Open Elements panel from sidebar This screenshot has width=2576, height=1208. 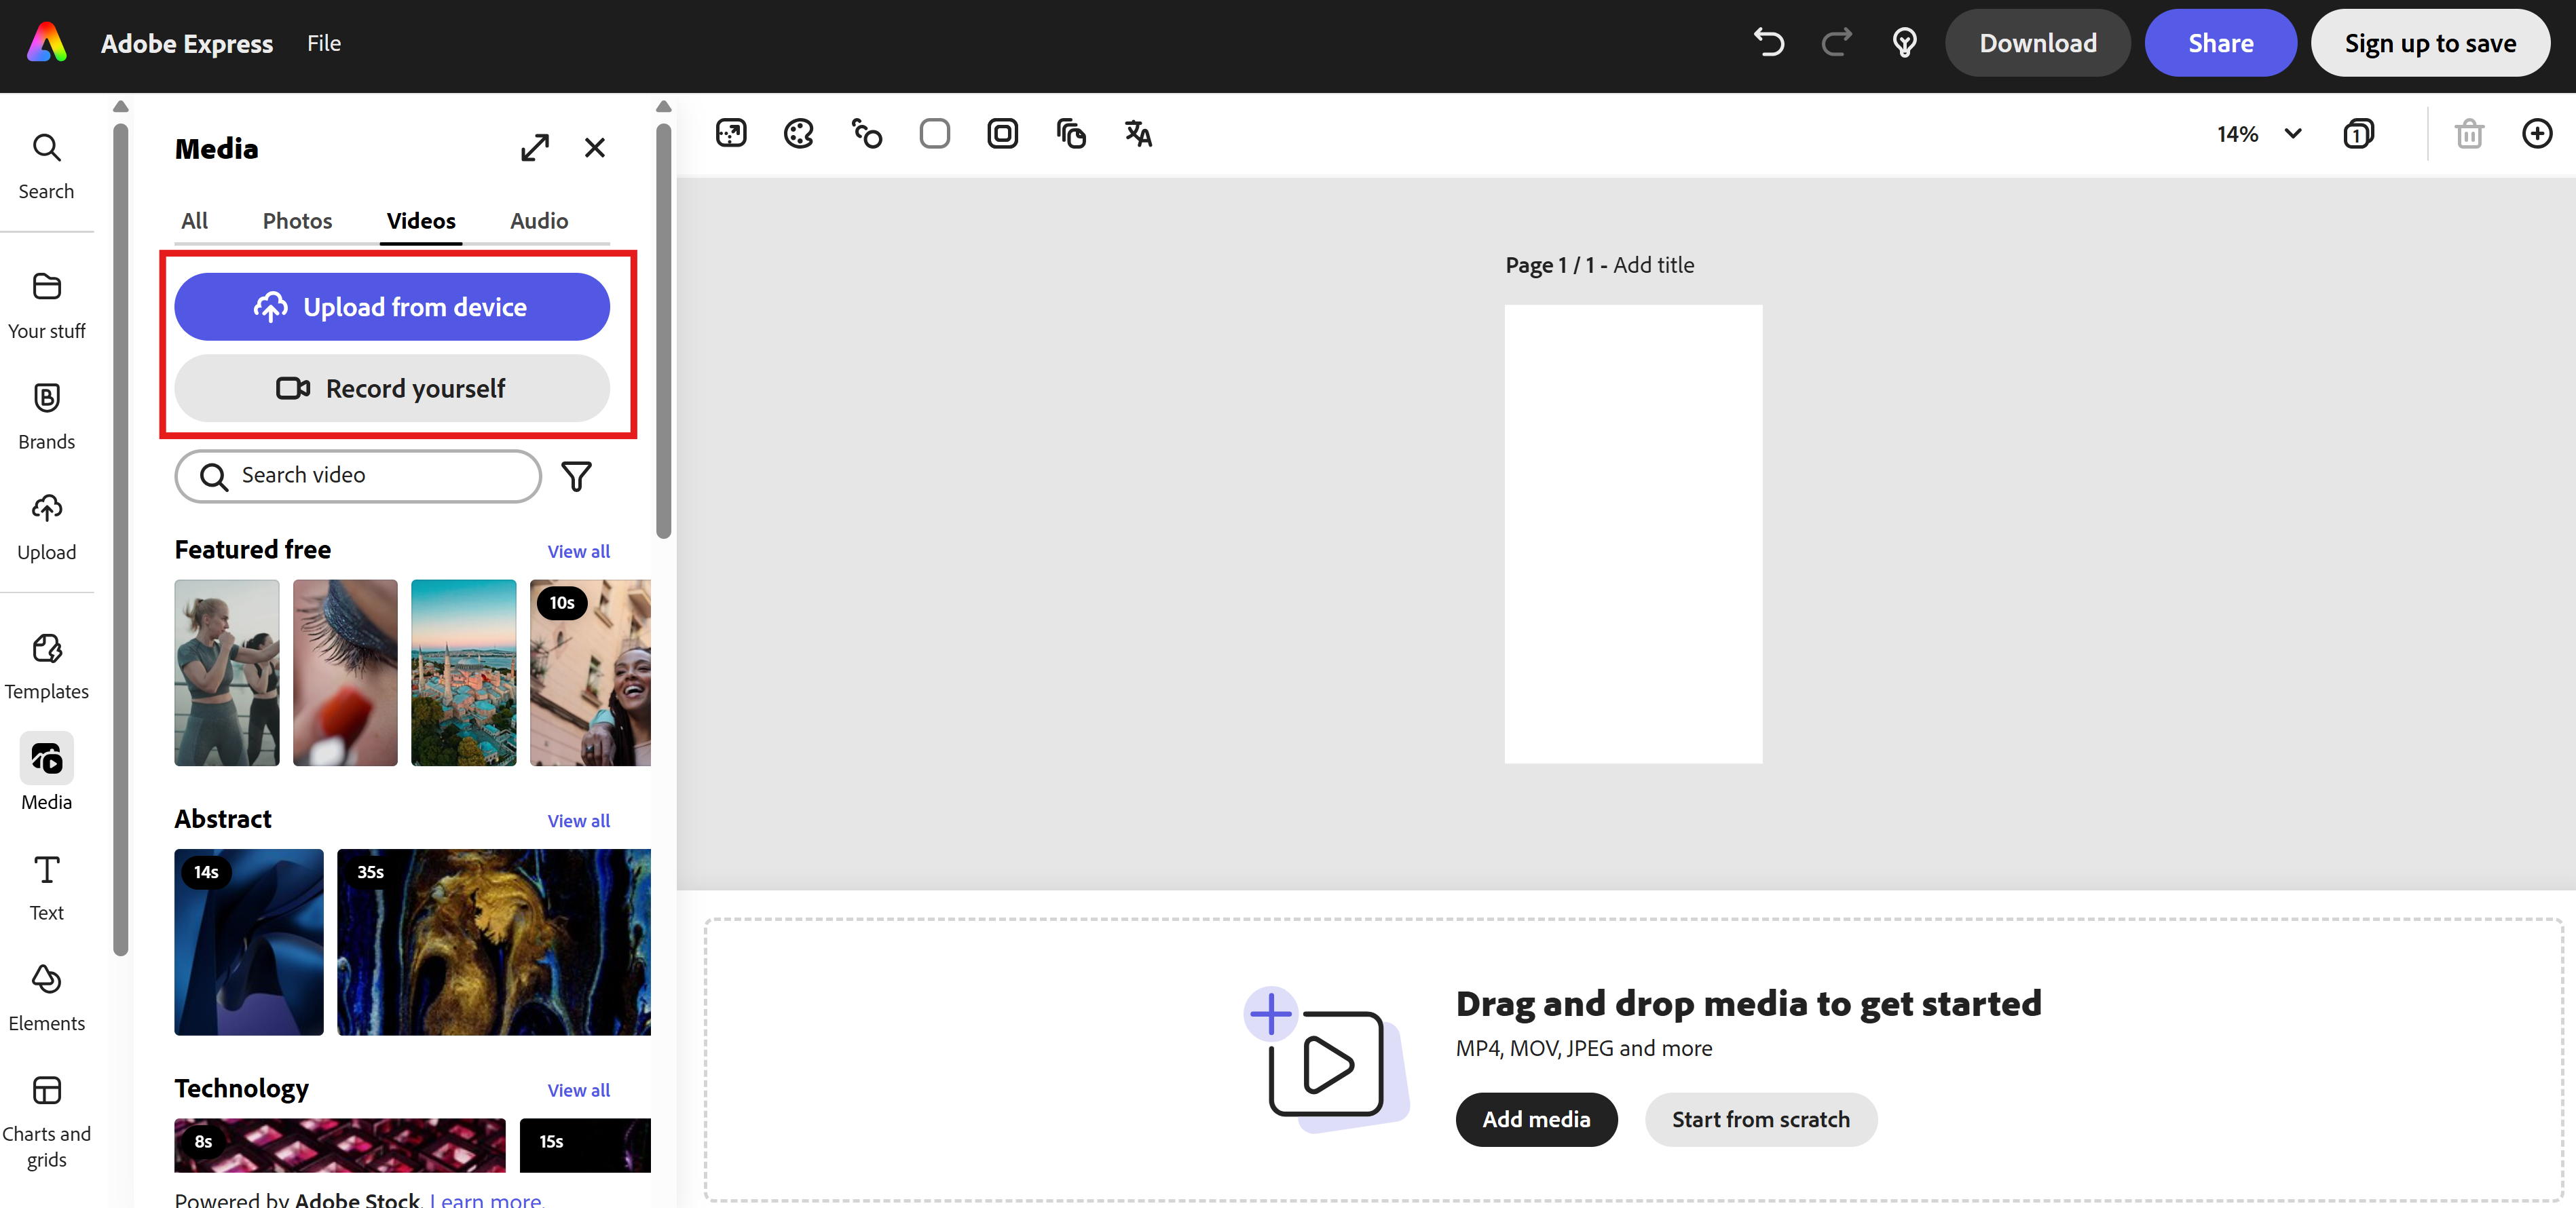[x=46, y=997]
